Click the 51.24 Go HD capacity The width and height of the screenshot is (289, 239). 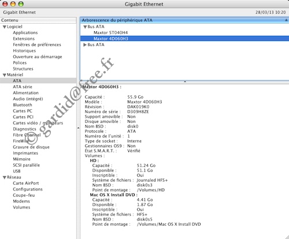146,166
